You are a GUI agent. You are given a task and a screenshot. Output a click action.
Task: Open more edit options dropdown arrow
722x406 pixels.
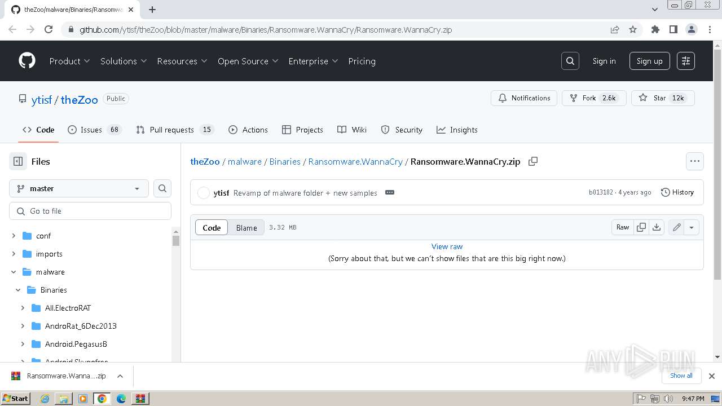click(x=692, y=227)
